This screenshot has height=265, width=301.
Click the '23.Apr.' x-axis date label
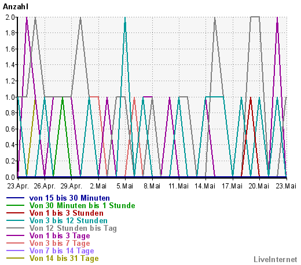[x=18, y=186]
